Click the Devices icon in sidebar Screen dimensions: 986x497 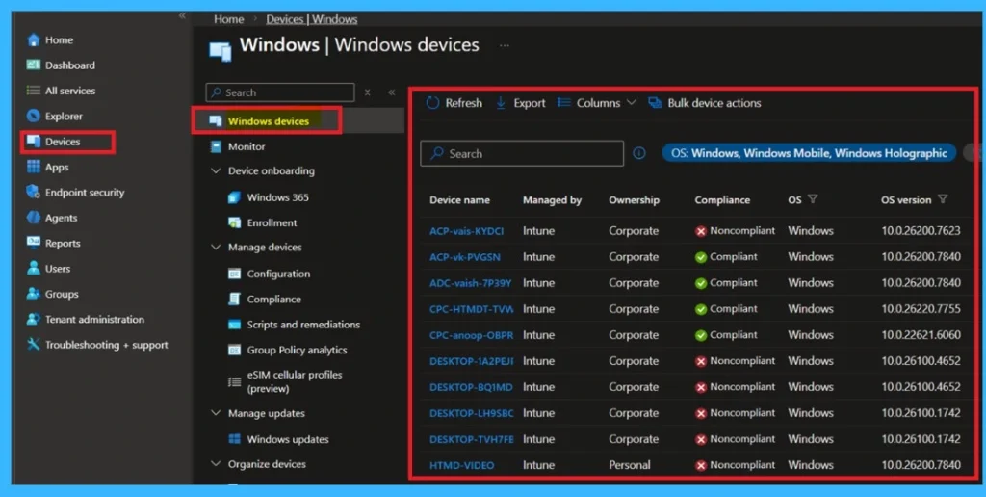34,142
